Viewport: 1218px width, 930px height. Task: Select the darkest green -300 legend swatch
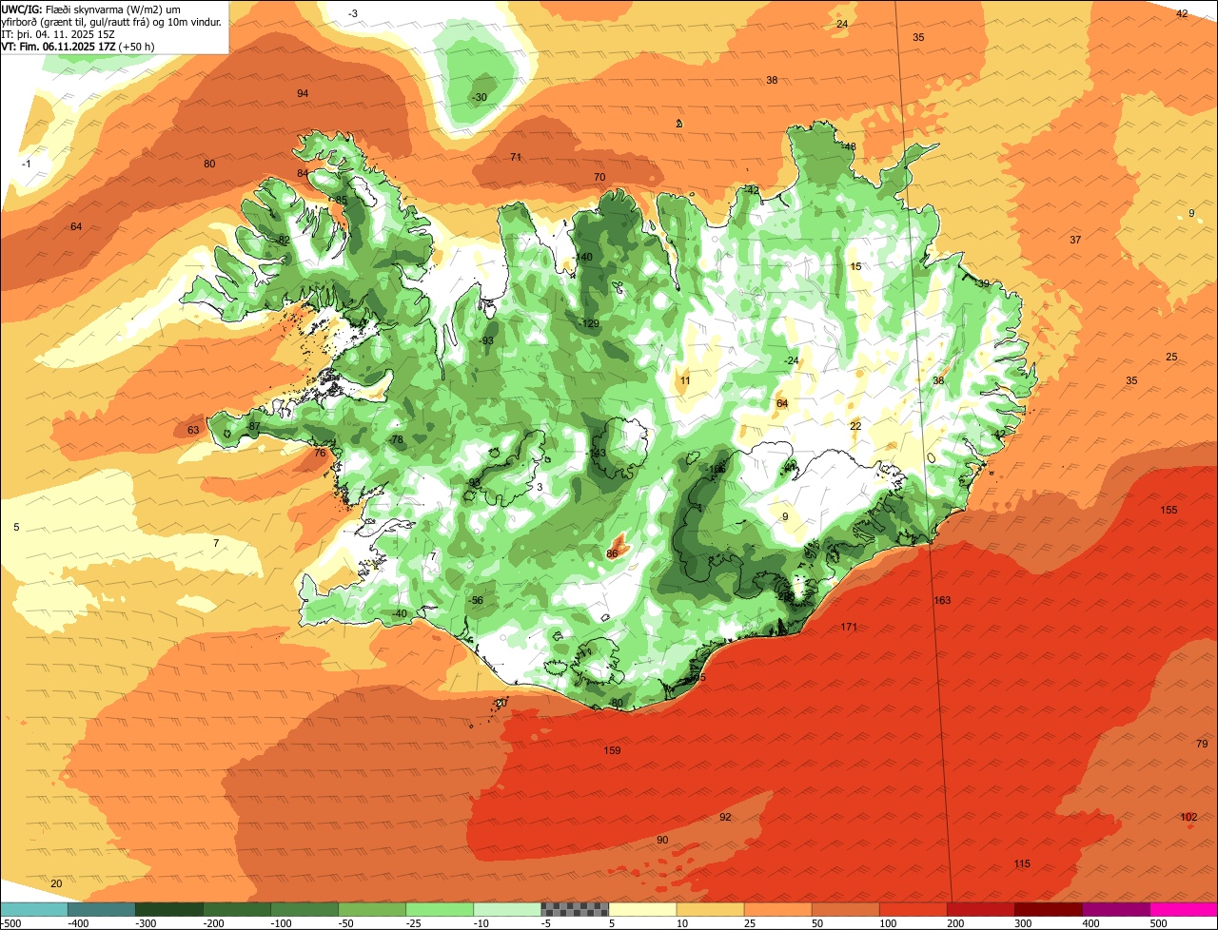[169, 910]
